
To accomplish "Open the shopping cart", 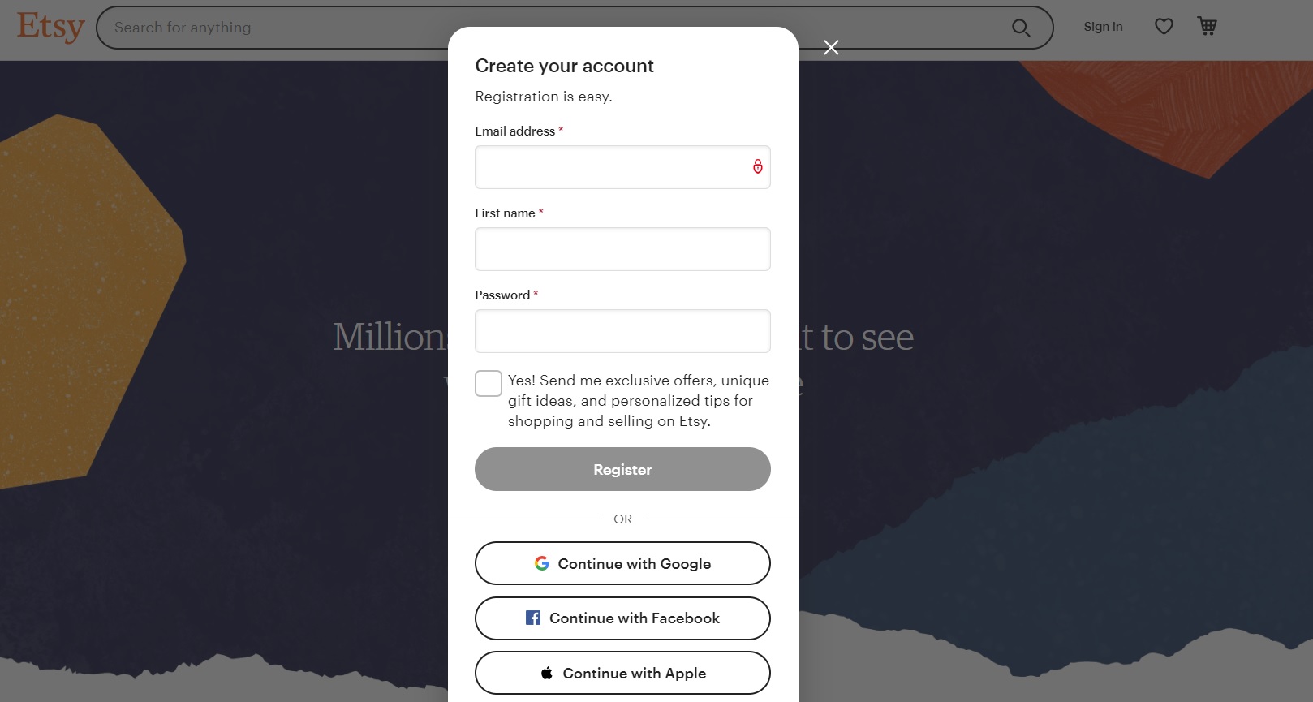I will 1207,27.
